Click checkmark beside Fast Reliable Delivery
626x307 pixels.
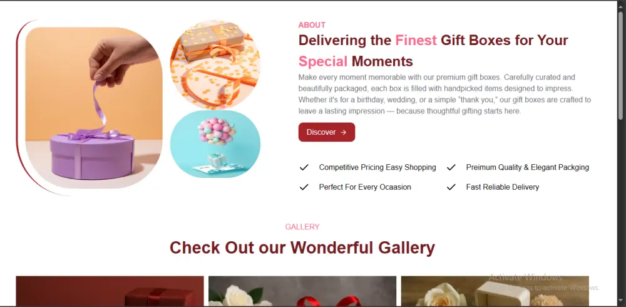(451, 187)
